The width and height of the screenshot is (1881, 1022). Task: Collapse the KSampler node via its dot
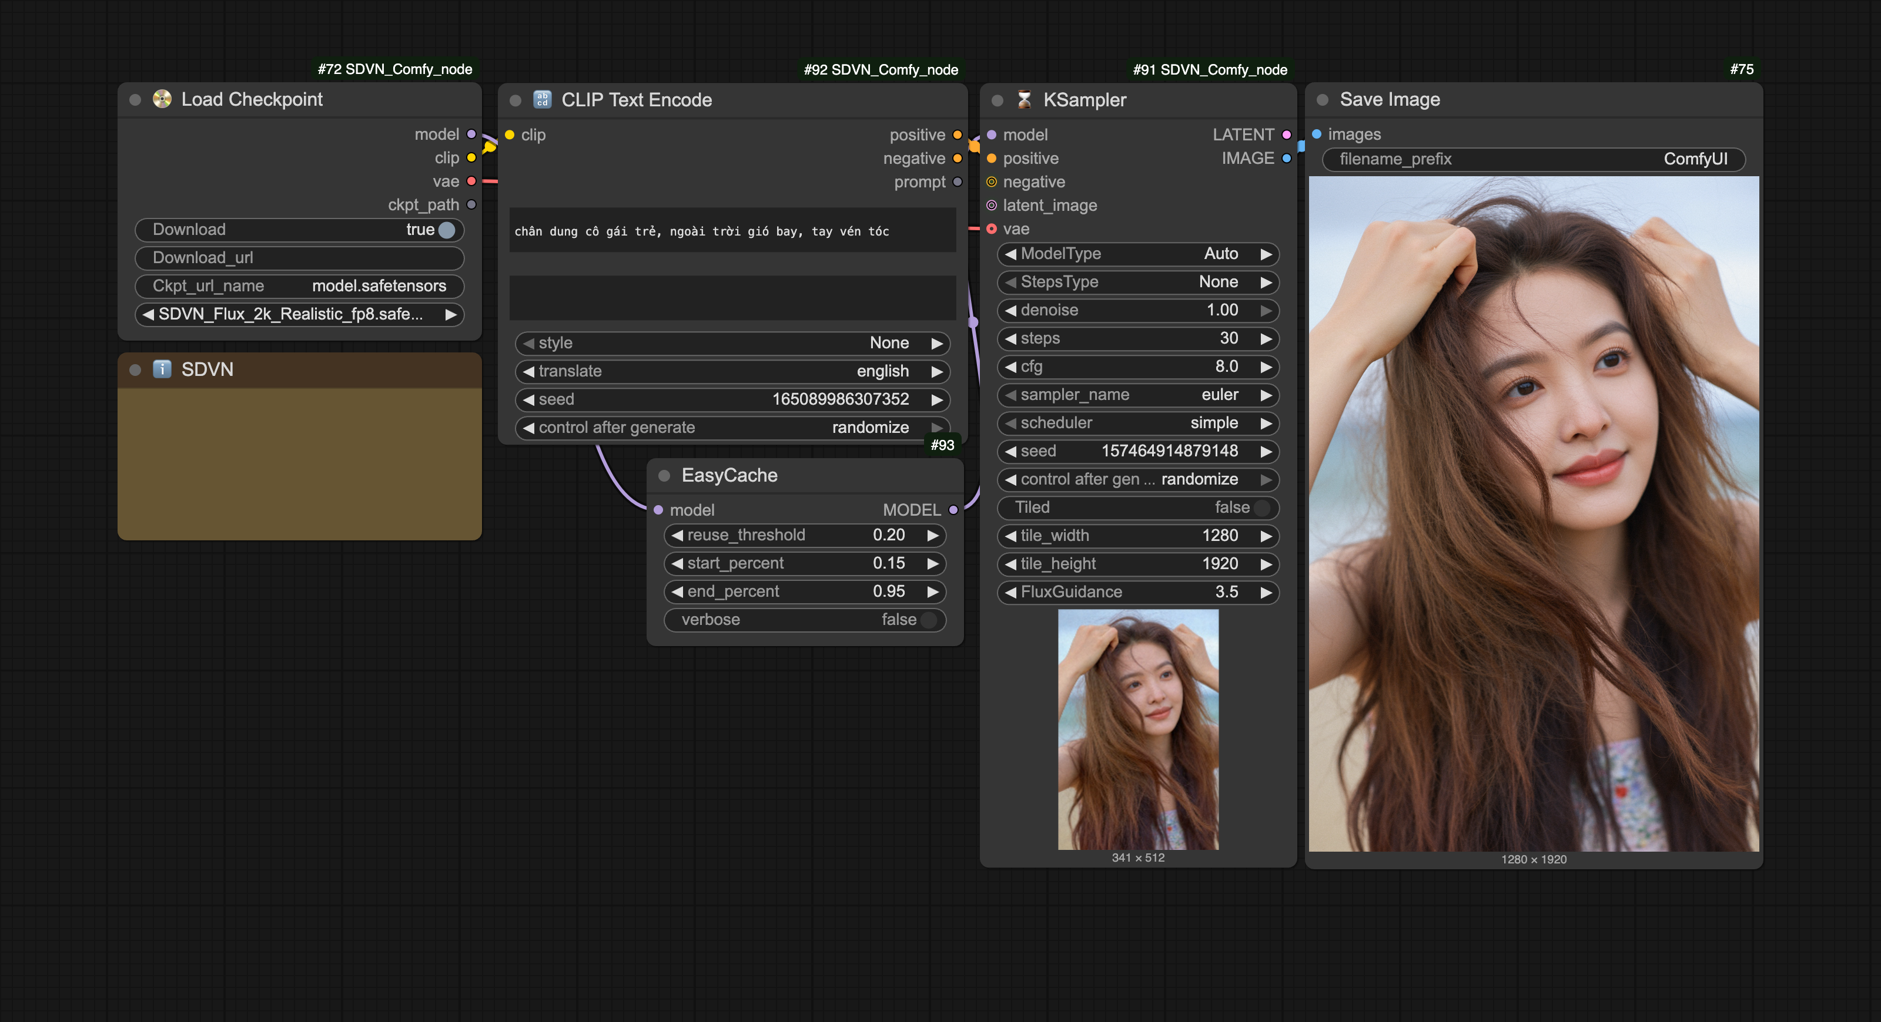(998, 100)
